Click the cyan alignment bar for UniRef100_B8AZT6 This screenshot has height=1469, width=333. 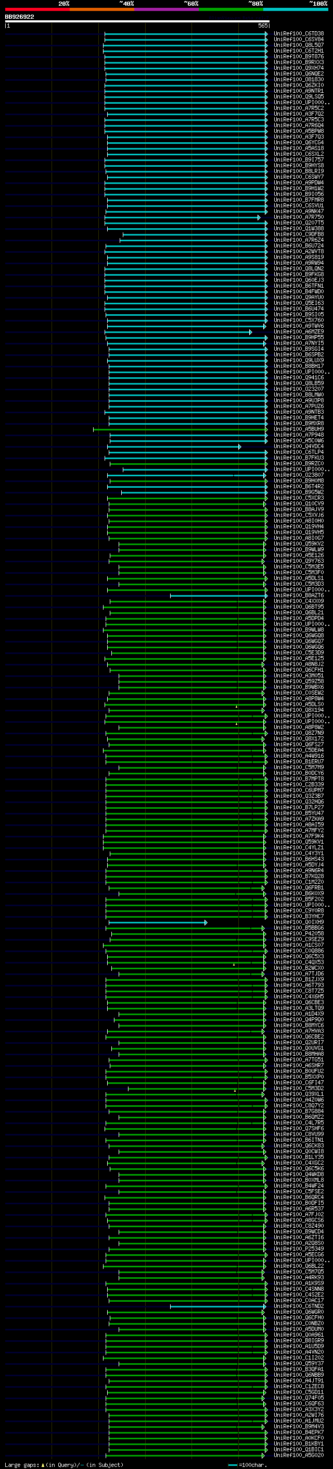point(219,595)
